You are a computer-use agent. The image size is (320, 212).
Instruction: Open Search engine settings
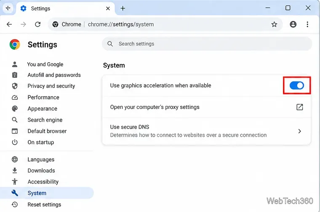pyautogui.click(x=45, y=120)
